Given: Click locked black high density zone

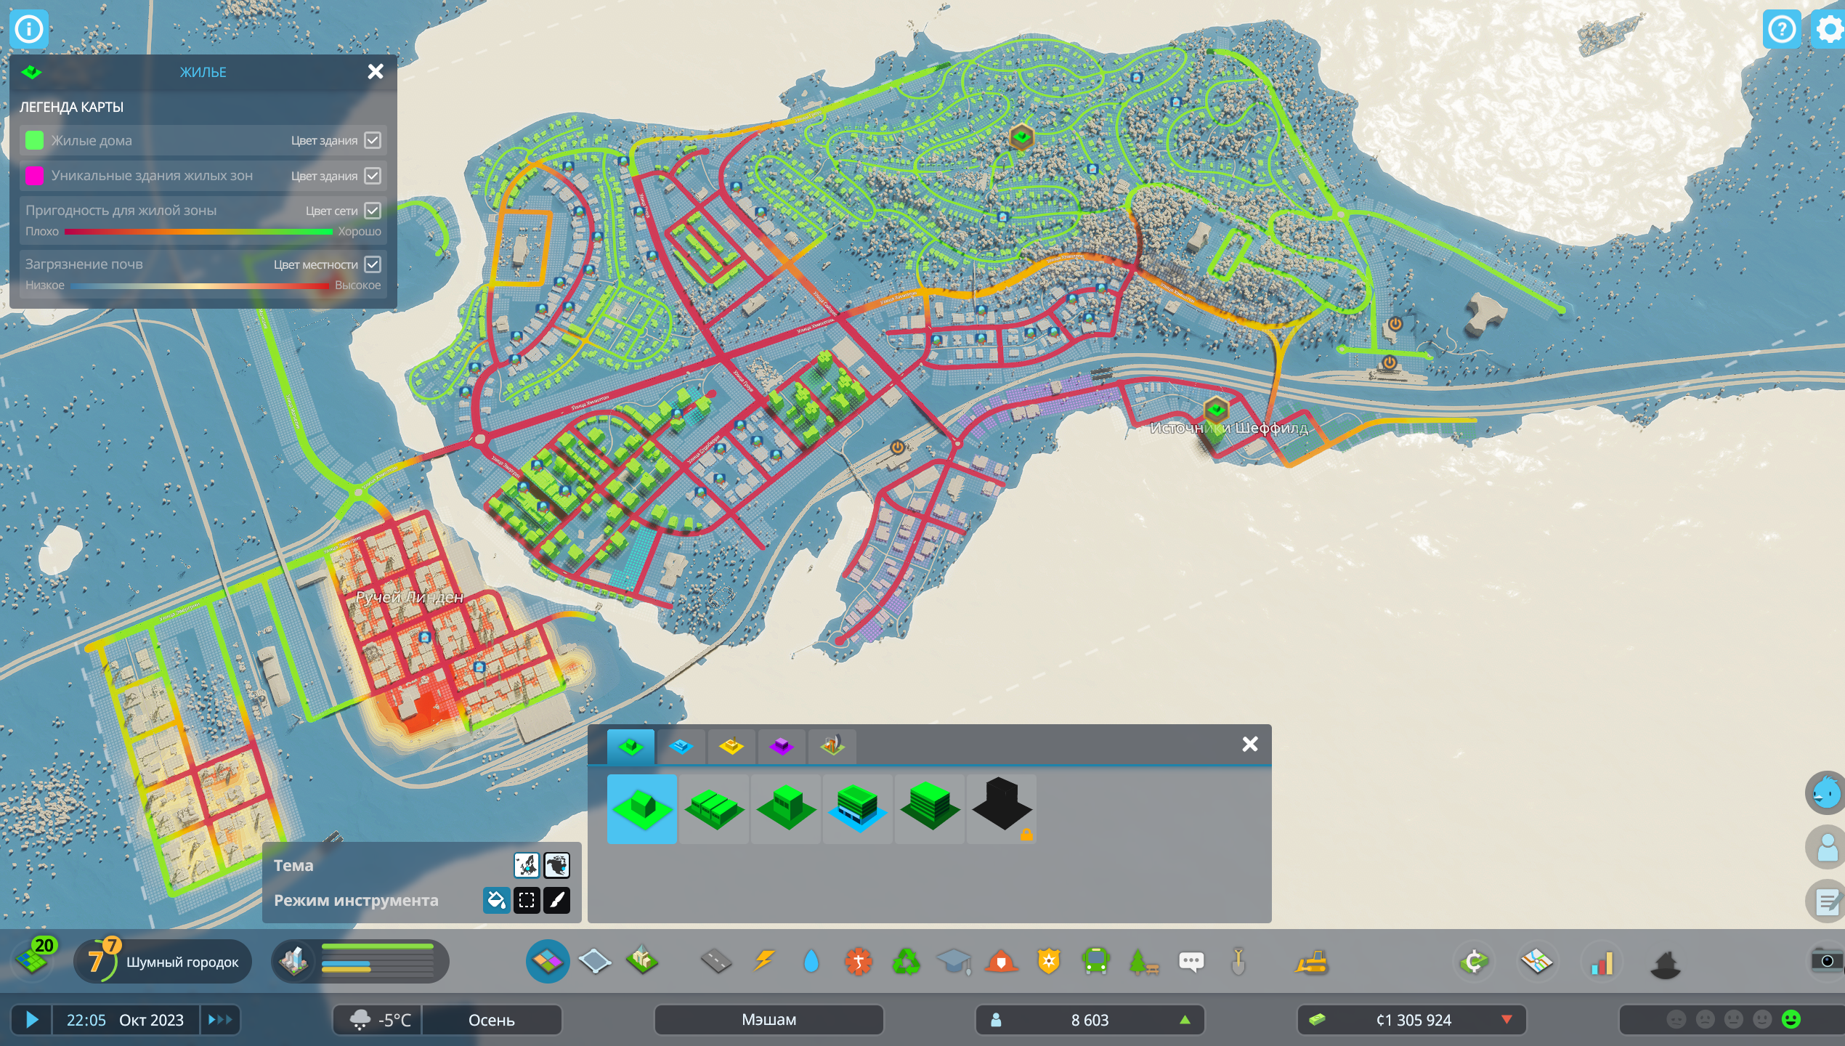Looking at the screenshot, I should click(1002, 808).
